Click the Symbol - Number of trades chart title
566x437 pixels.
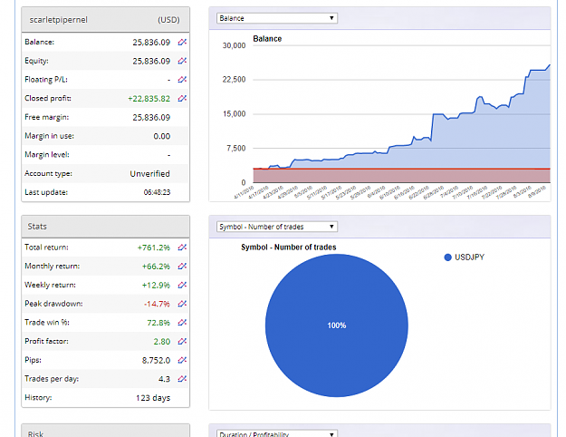point(289,248)
